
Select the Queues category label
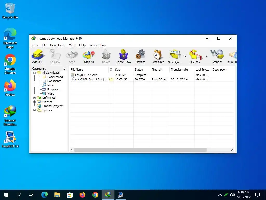point(47,110)
